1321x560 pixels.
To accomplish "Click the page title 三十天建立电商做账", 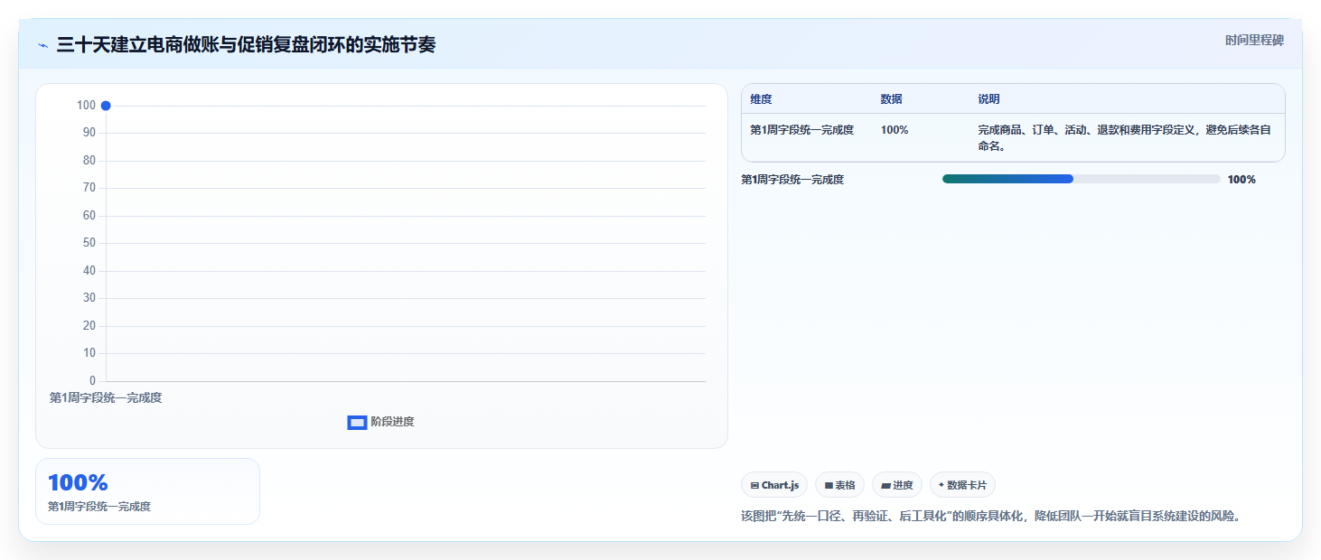I will [x=246, y=45].
